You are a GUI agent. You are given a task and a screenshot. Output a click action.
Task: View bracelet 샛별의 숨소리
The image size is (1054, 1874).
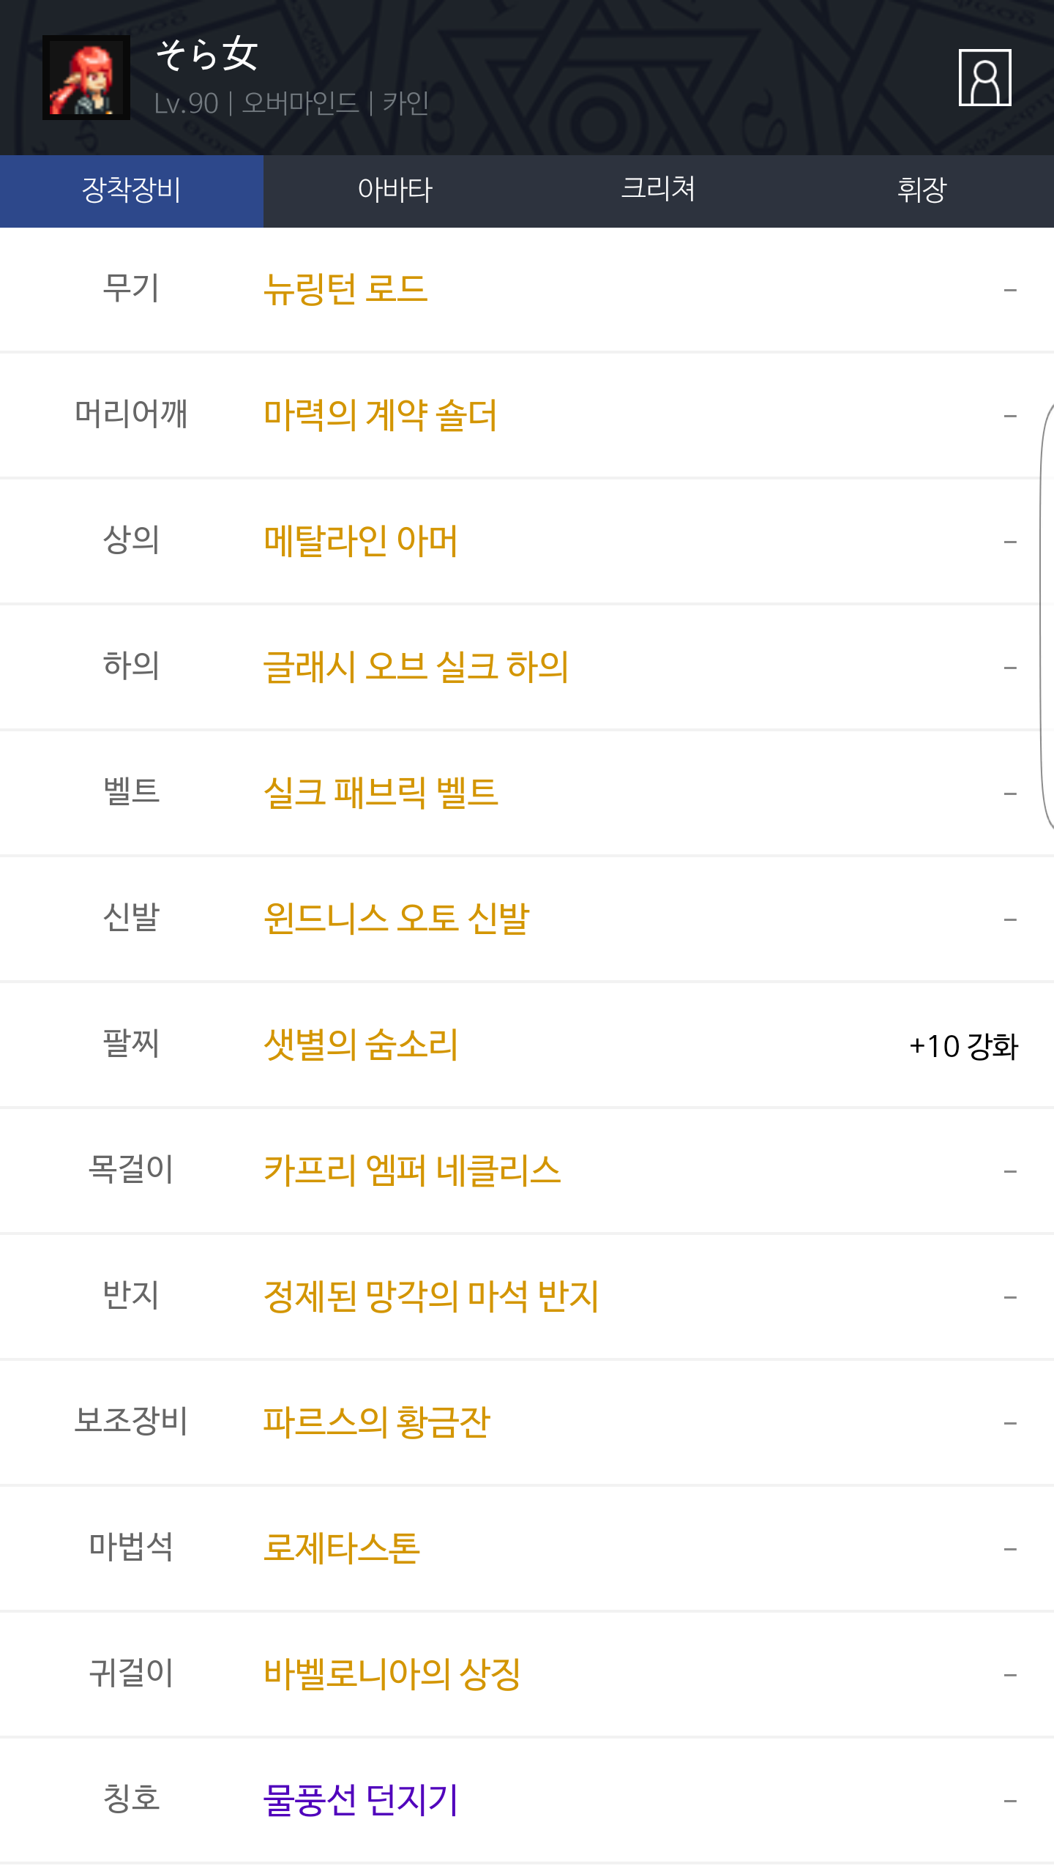coord(361,1045)
